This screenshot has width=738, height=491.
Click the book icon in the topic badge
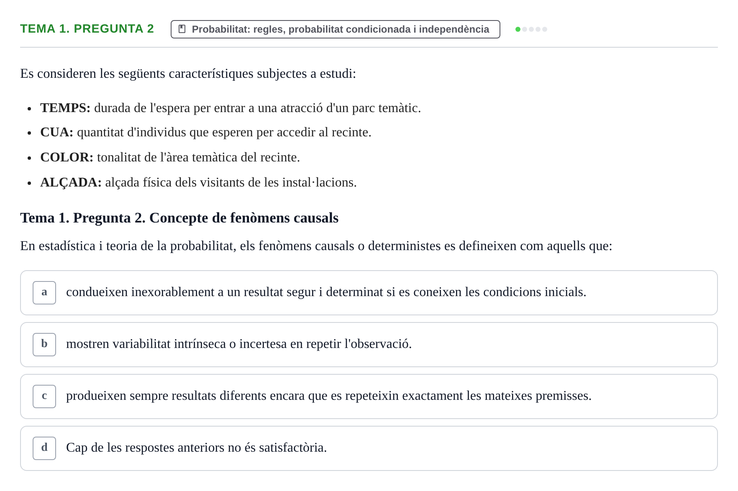tap(182, 29)
